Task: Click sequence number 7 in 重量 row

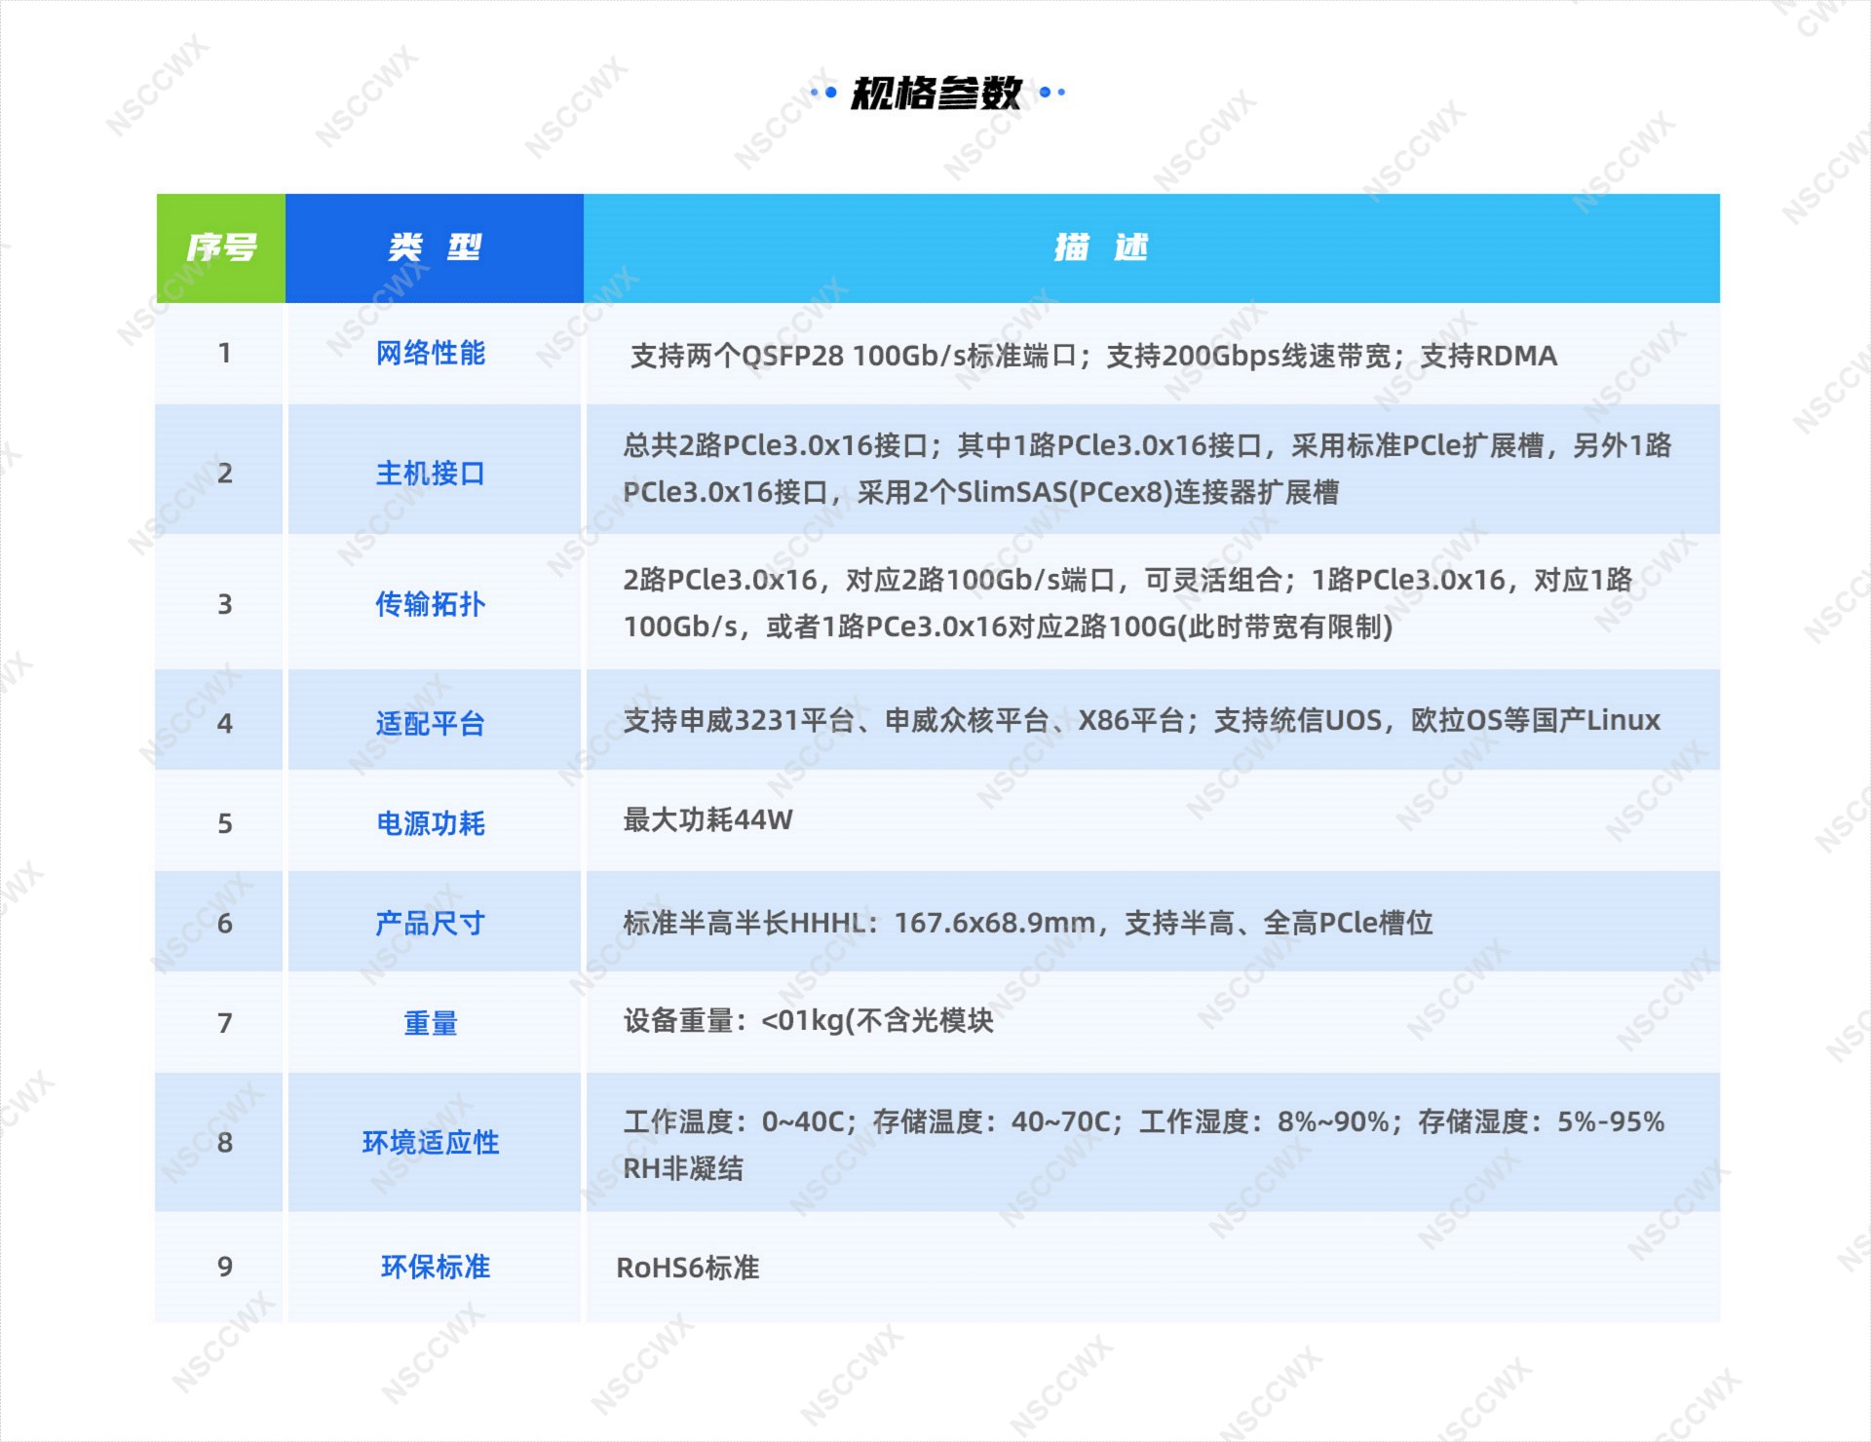Action: (224, 1023)
